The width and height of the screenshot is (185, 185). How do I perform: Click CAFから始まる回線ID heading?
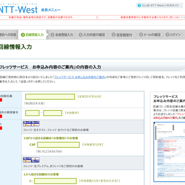coord(51,138)
